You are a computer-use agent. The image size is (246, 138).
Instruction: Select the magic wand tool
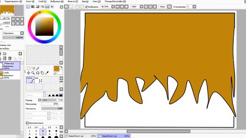coord(38,68)
